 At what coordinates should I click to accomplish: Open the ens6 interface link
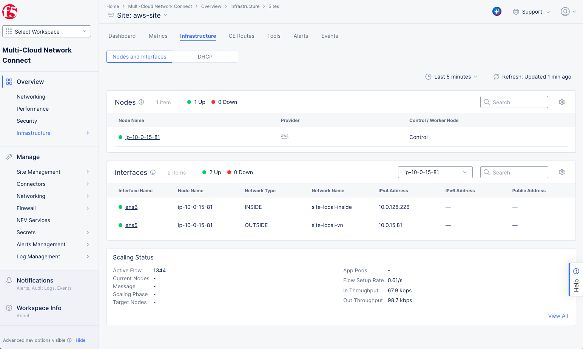tap(131, 207)
